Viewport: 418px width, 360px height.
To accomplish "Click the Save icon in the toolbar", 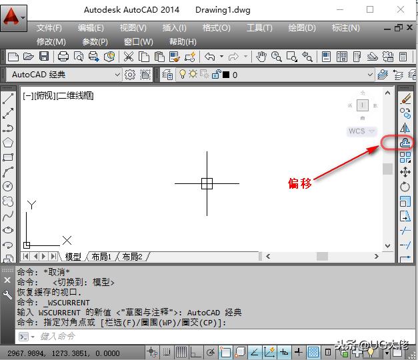I will 43,57.
